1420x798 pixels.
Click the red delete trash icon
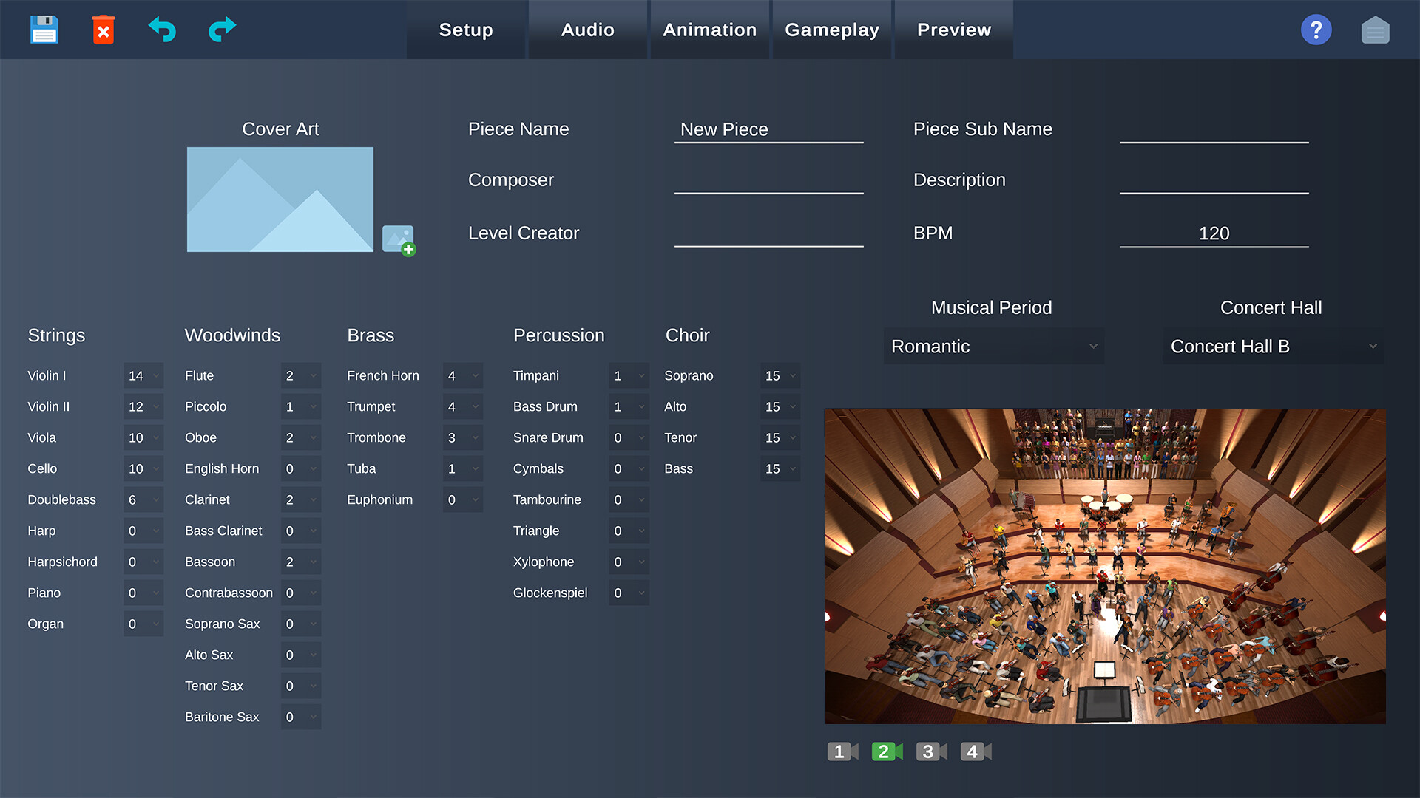tap(104, 30)
